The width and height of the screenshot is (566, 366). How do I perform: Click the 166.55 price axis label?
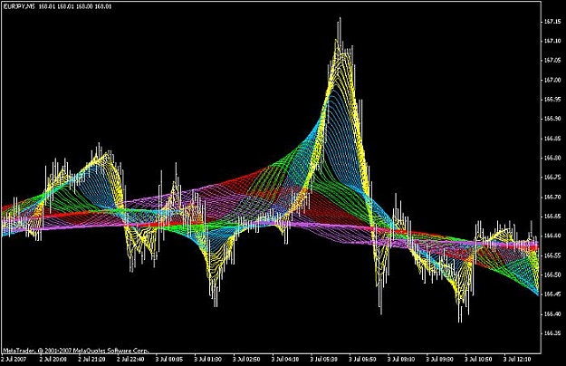pos(552,255)
